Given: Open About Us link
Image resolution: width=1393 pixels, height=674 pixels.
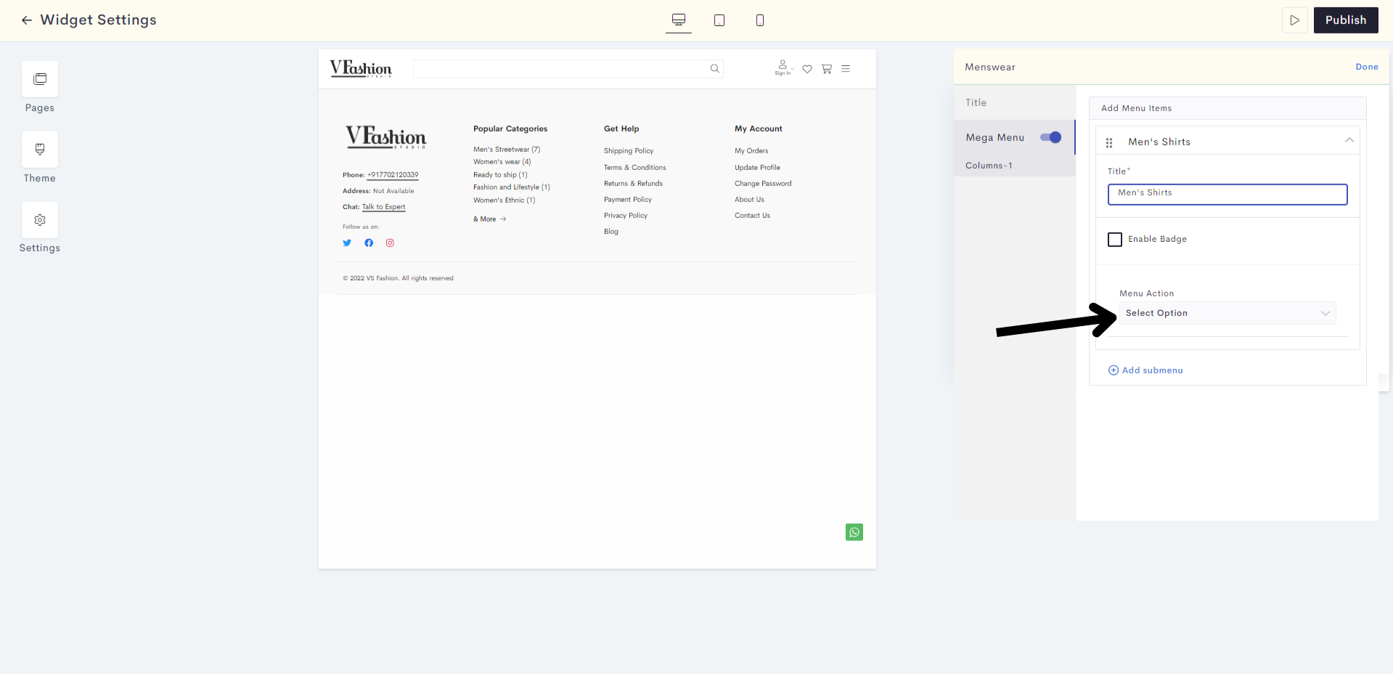Looking at the screenshot, I should [x=749, y=200].
